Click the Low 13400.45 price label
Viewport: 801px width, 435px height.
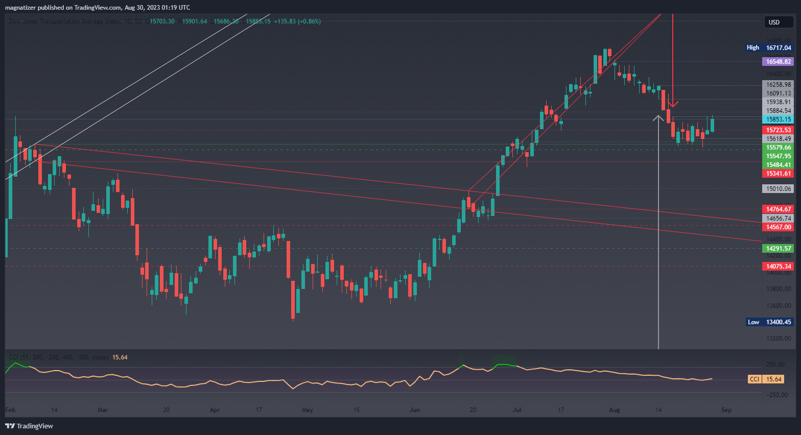click(769, 322)
